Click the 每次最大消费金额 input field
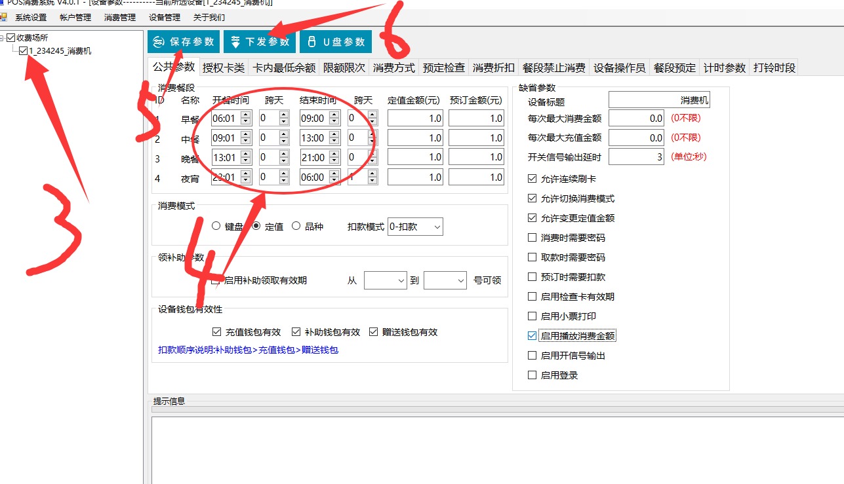844x484 pixels. click(636, 119)
